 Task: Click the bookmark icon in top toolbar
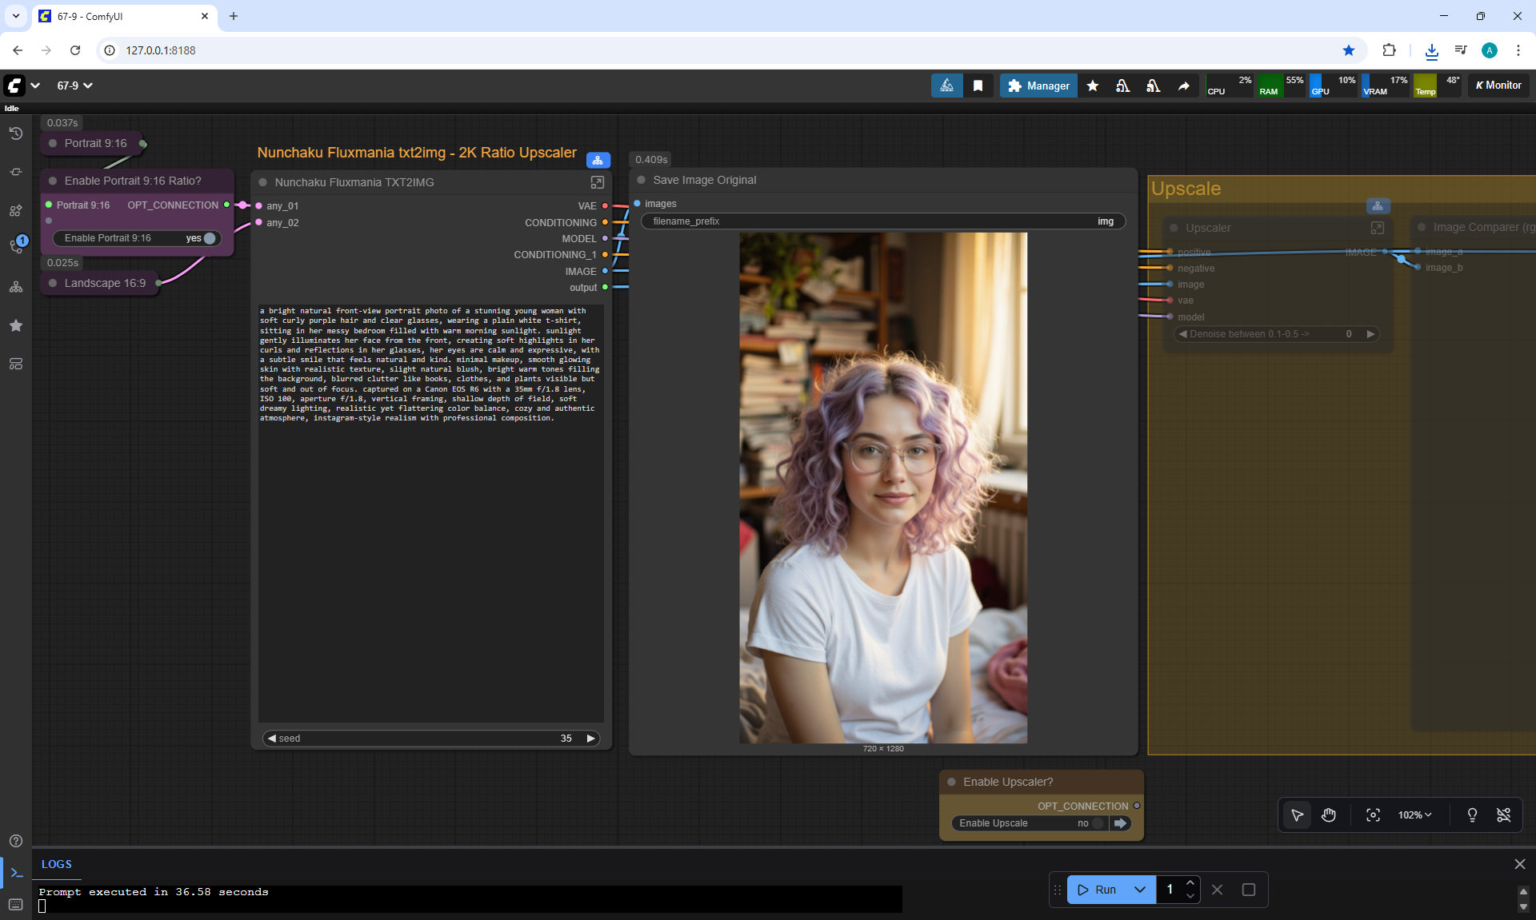tap(978, 86)
